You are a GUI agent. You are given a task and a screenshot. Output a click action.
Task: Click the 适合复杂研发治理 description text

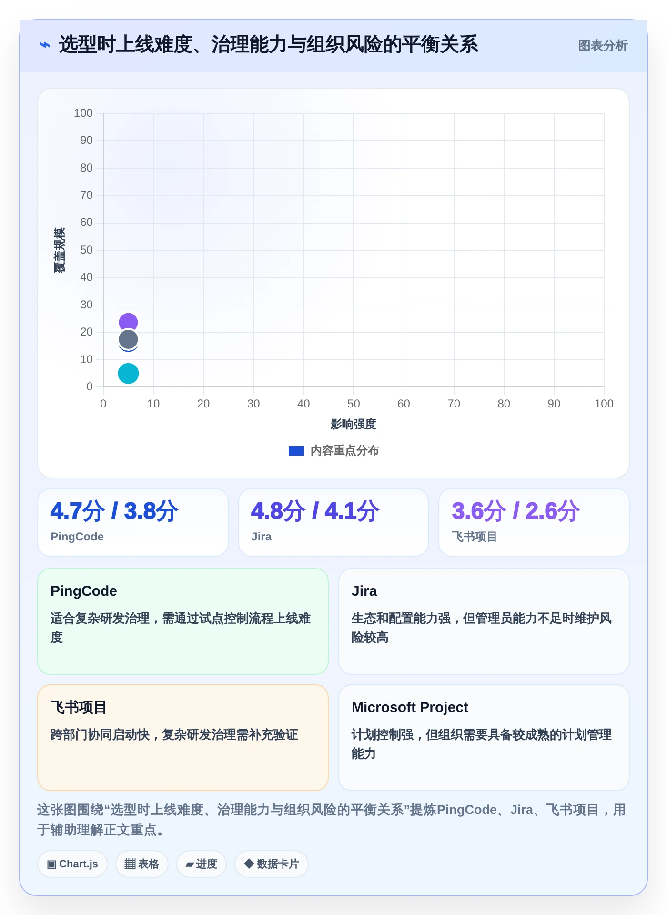[x=181, y=628]
